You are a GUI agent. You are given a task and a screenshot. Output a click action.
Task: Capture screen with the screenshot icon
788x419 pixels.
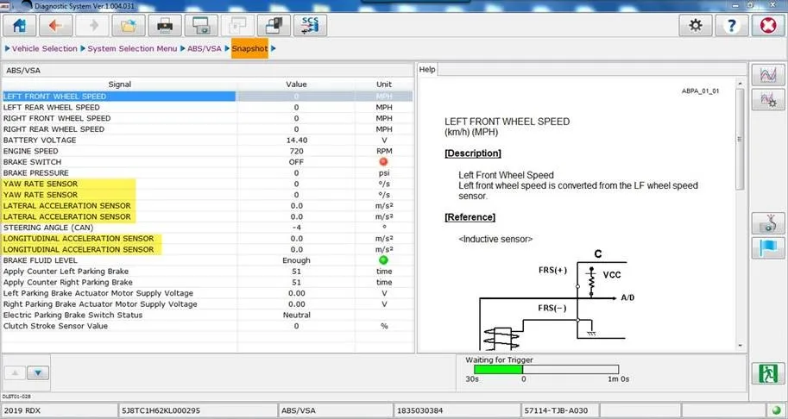coord(201,25)
